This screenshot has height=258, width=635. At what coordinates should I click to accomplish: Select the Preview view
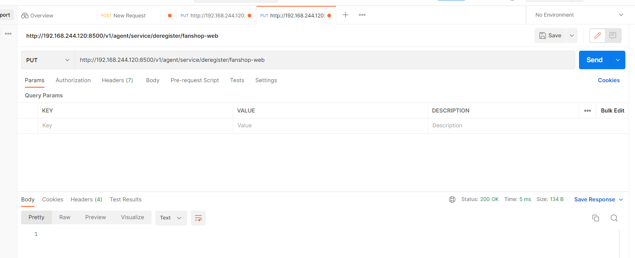coord(96,217)
